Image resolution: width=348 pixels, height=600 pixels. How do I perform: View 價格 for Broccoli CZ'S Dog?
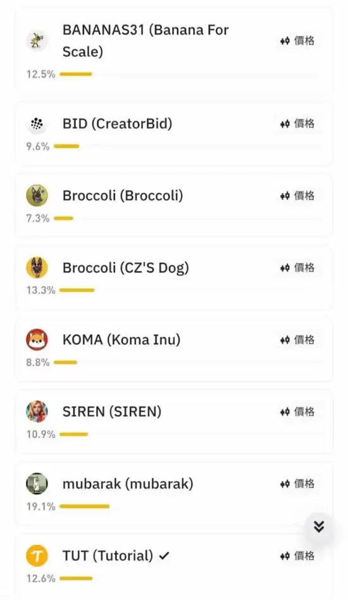coord(297,268)
